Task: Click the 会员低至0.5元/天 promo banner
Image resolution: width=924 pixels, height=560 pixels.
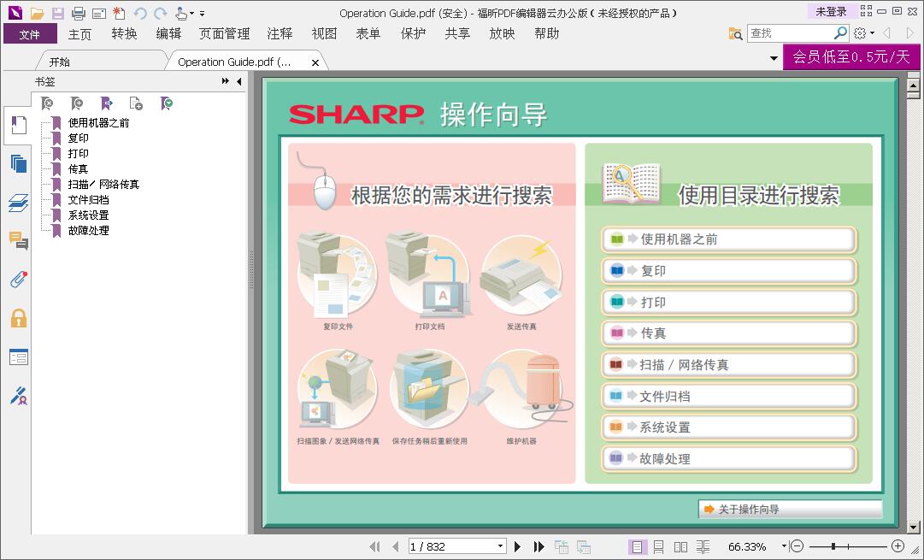Action: pyautogui.click(x=851, y=57)
